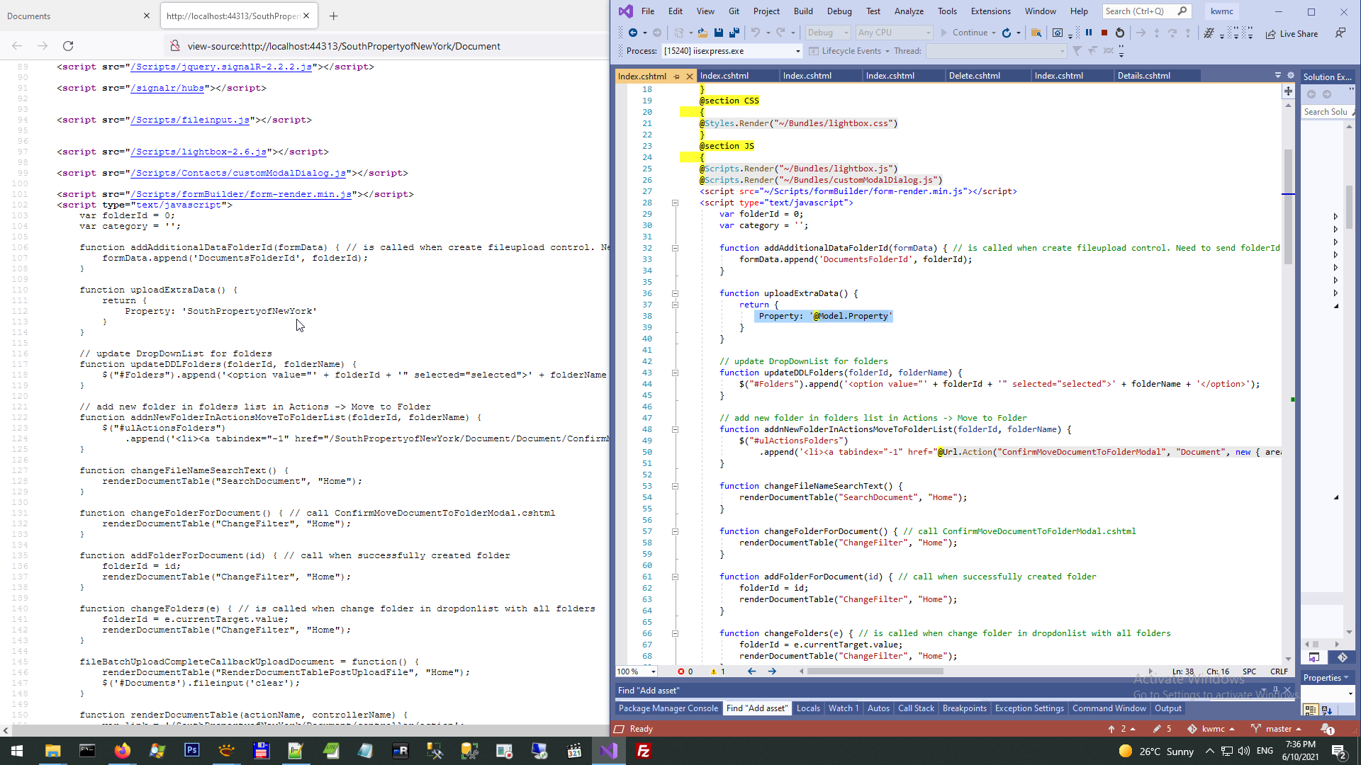Switch to the Details.cshtml tab

tap(1143, 76)
